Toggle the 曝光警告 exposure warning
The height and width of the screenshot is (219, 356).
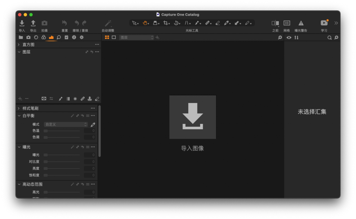click(x=301, y=23)
